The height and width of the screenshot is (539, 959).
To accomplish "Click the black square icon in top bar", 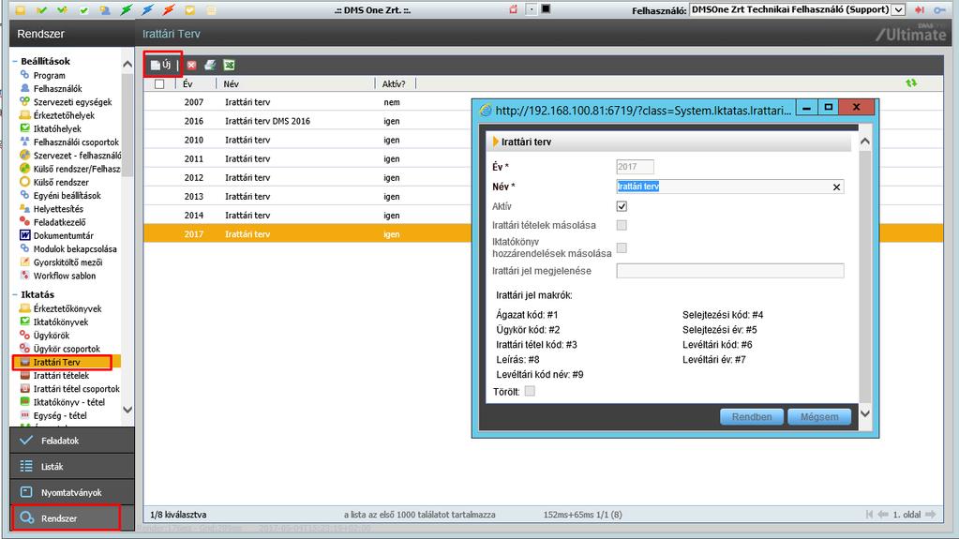I will pyautogui.click(x=547, y=8).
